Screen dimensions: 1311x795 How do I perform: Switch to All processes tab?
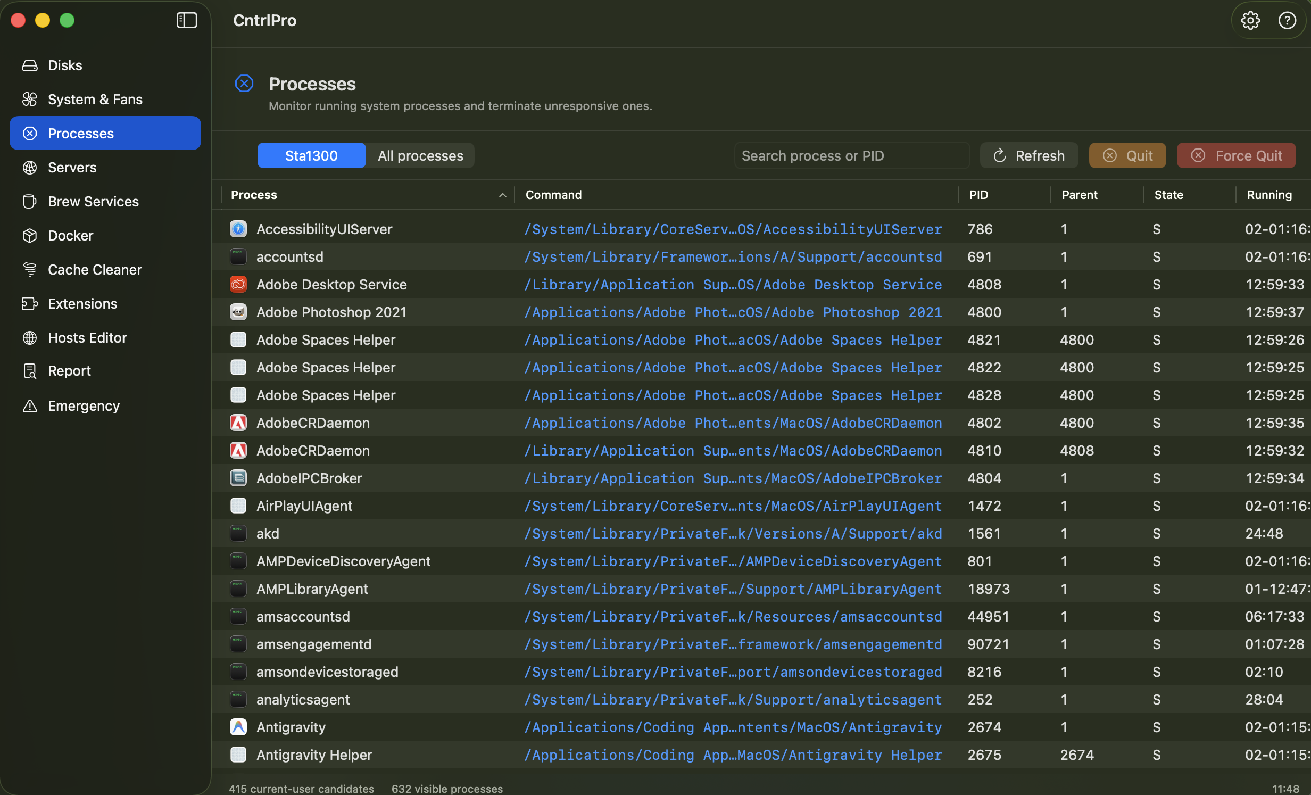(420, 155)
